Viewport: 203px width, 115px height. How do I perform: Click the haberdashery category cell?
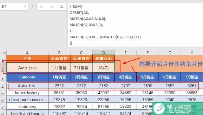click(27, 93)
